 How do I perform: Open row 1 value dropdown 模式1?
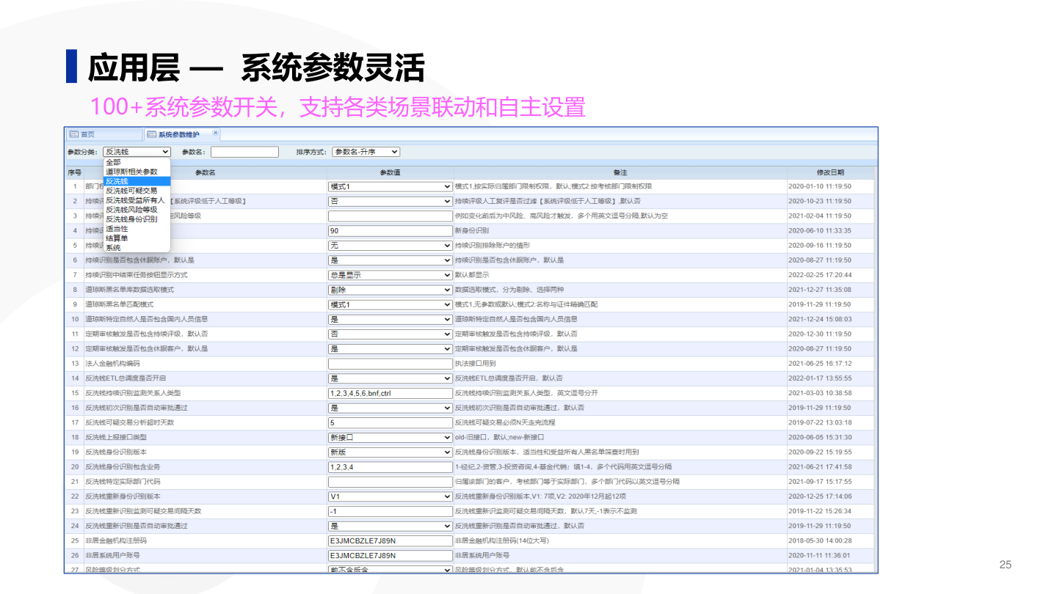(x=390, y=186)
